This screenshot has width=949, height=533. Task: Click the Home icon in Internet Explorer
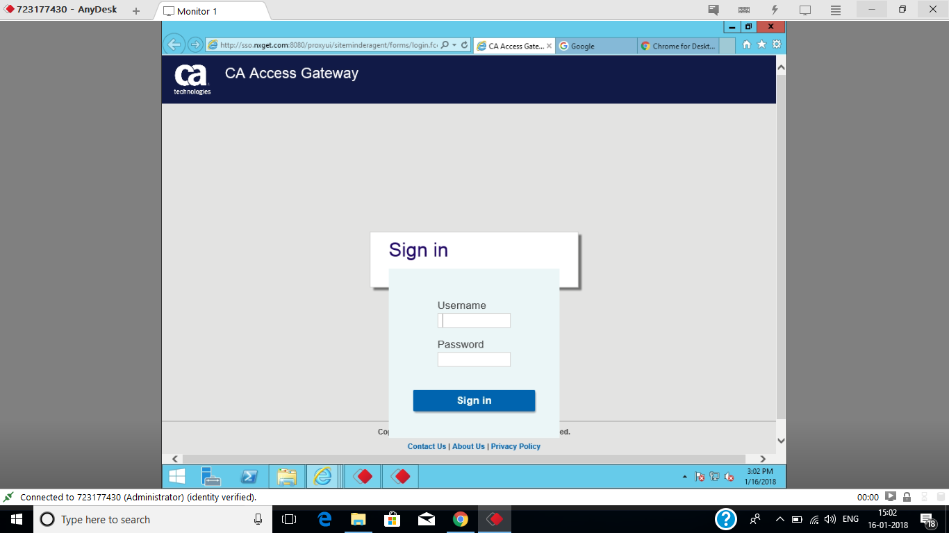tap(745, 43)
